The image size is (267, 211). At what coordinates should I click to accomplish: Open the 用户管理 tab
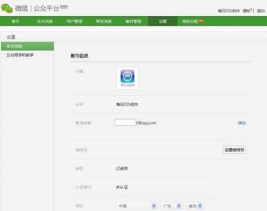point(74,21)
